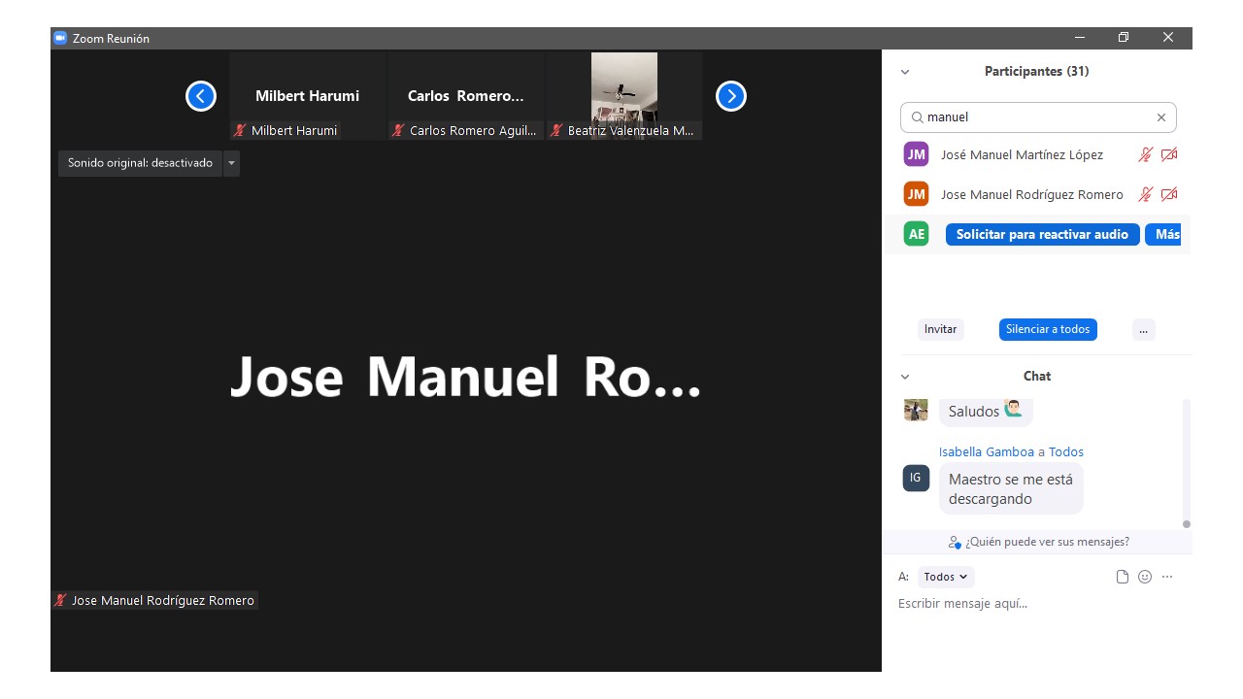Click the participant search field
Screen dimensions: 1243x699
[1038, 117]
